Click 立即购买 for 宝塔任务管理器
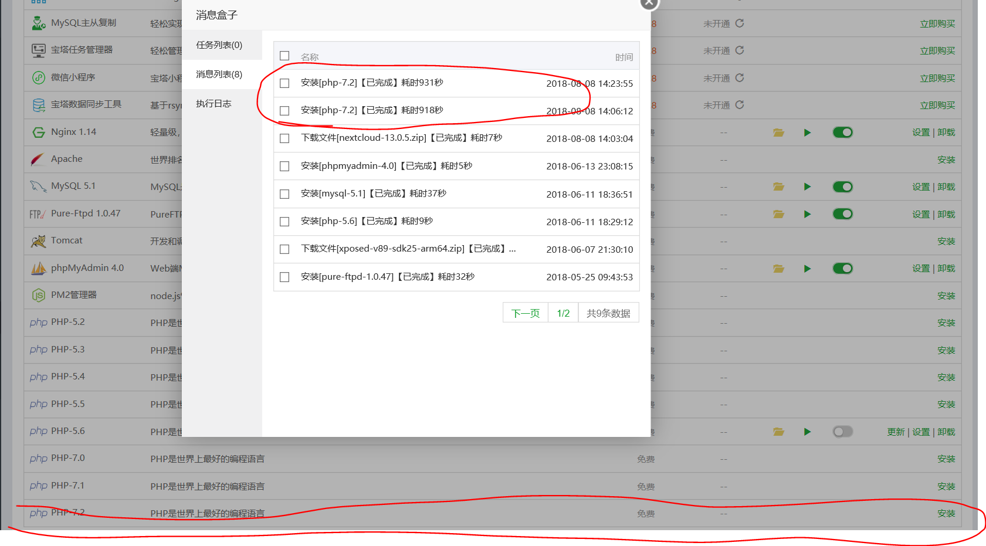 click(x=937, y=51)
